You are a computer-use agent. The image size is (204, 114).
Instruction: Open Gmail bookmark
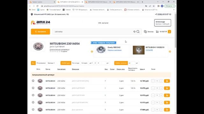pyautogui.click(x=32, y=10)
